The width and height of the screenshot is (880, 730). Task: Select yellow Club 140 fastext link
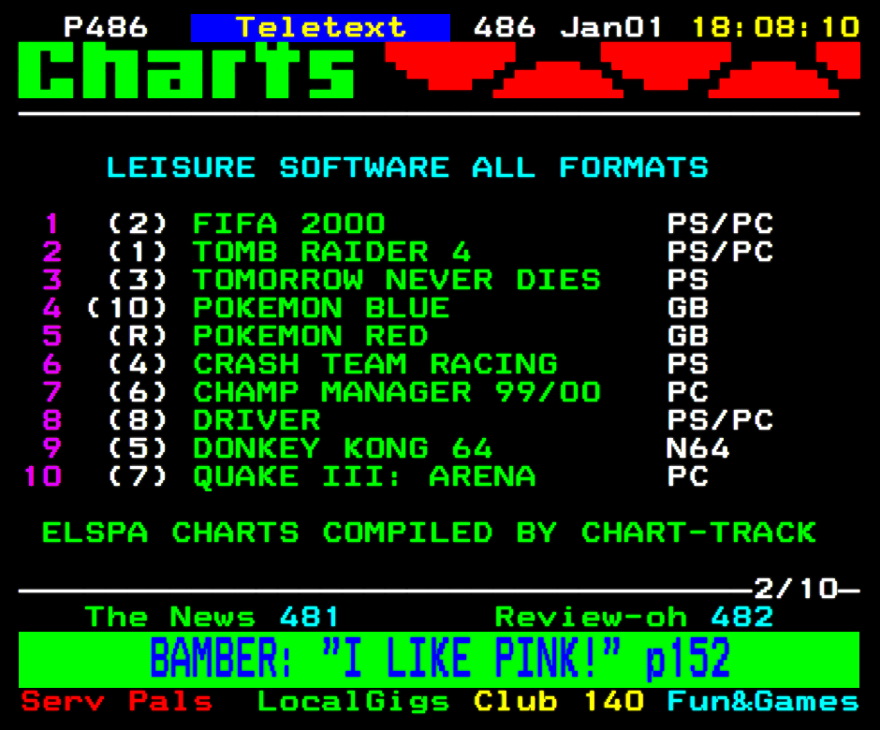click(x=558, y=701)
